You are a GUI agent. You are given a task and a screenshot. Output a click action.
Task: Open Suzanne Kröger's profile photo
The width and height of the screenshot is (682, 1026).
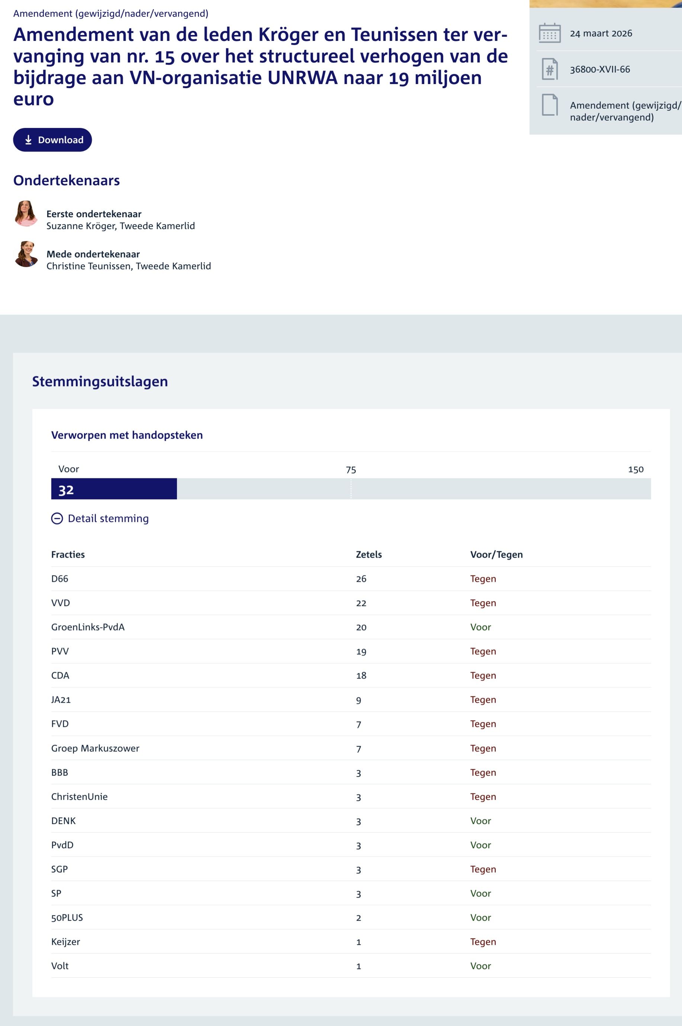[x=26, y=213]
